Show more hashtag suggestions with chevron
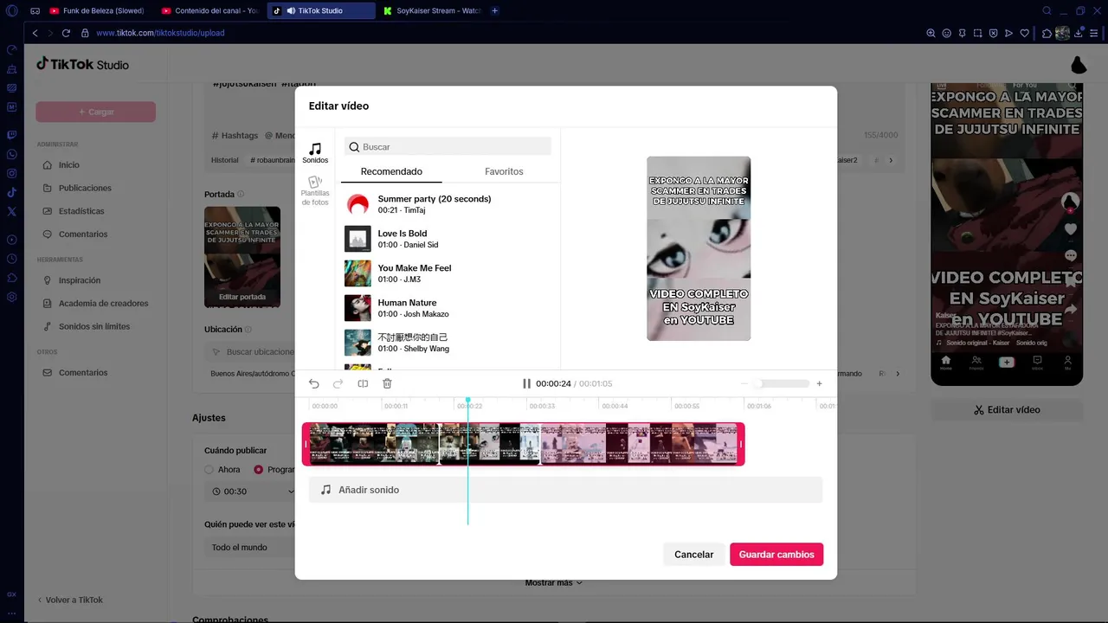The image size is (1108, 623). [891, 160]
